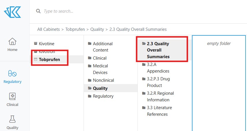
Task: Open the Regulatory pill icon
Action: 12,73
